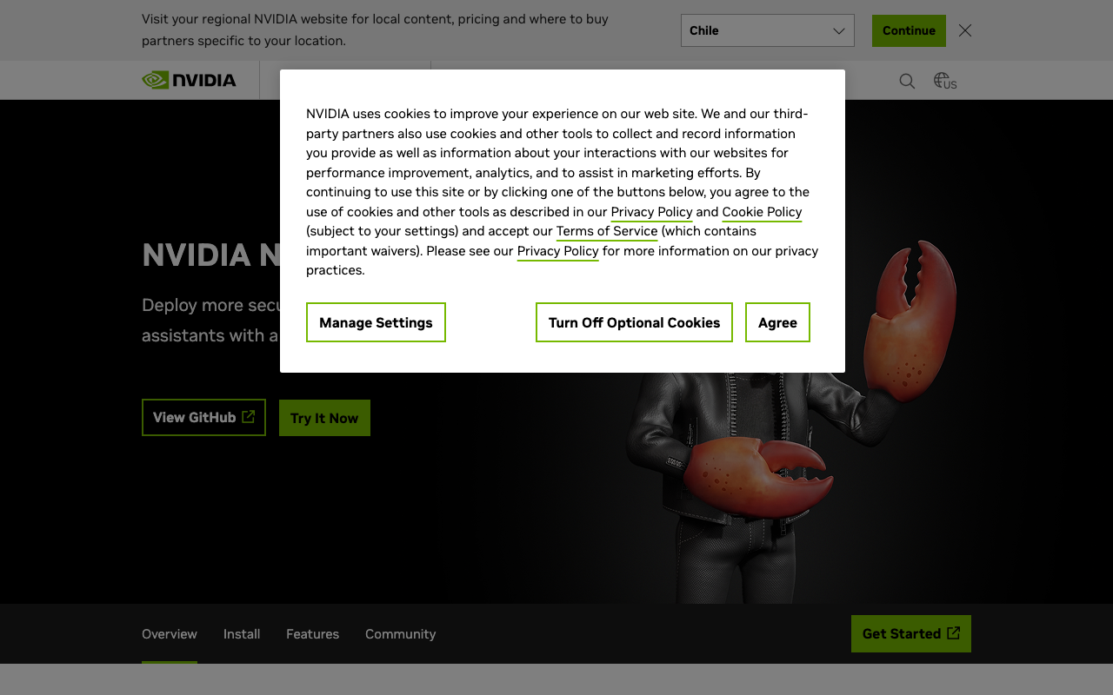Open the globe US region selector
Screen dimensions: 1113x695
click(945, 81)
